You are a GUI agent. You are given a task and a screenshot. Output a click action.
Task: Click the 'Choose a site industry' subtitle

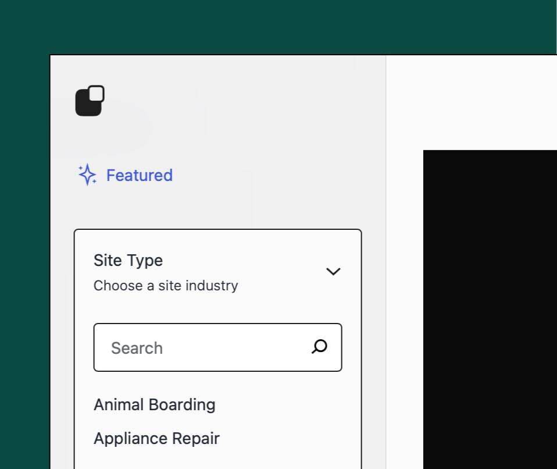(x=166, y=286)
